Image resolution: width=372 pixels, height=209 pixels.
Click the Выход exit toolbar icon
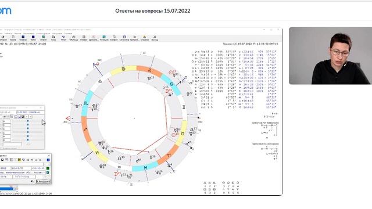(x=155, y=38)
